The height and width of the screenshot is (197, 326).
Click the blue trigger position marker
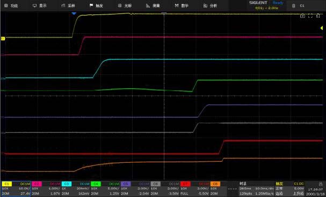tap(74, 13)
